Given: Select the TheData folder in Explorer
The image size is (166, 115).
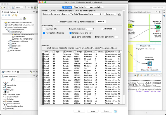Looking at the screenshot, I should click(x=15, y=48).
